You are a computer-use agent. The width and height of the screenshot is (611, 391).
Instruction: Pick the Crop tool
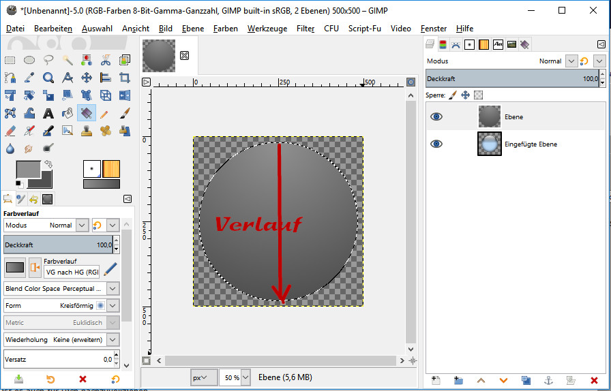[125, 78]
